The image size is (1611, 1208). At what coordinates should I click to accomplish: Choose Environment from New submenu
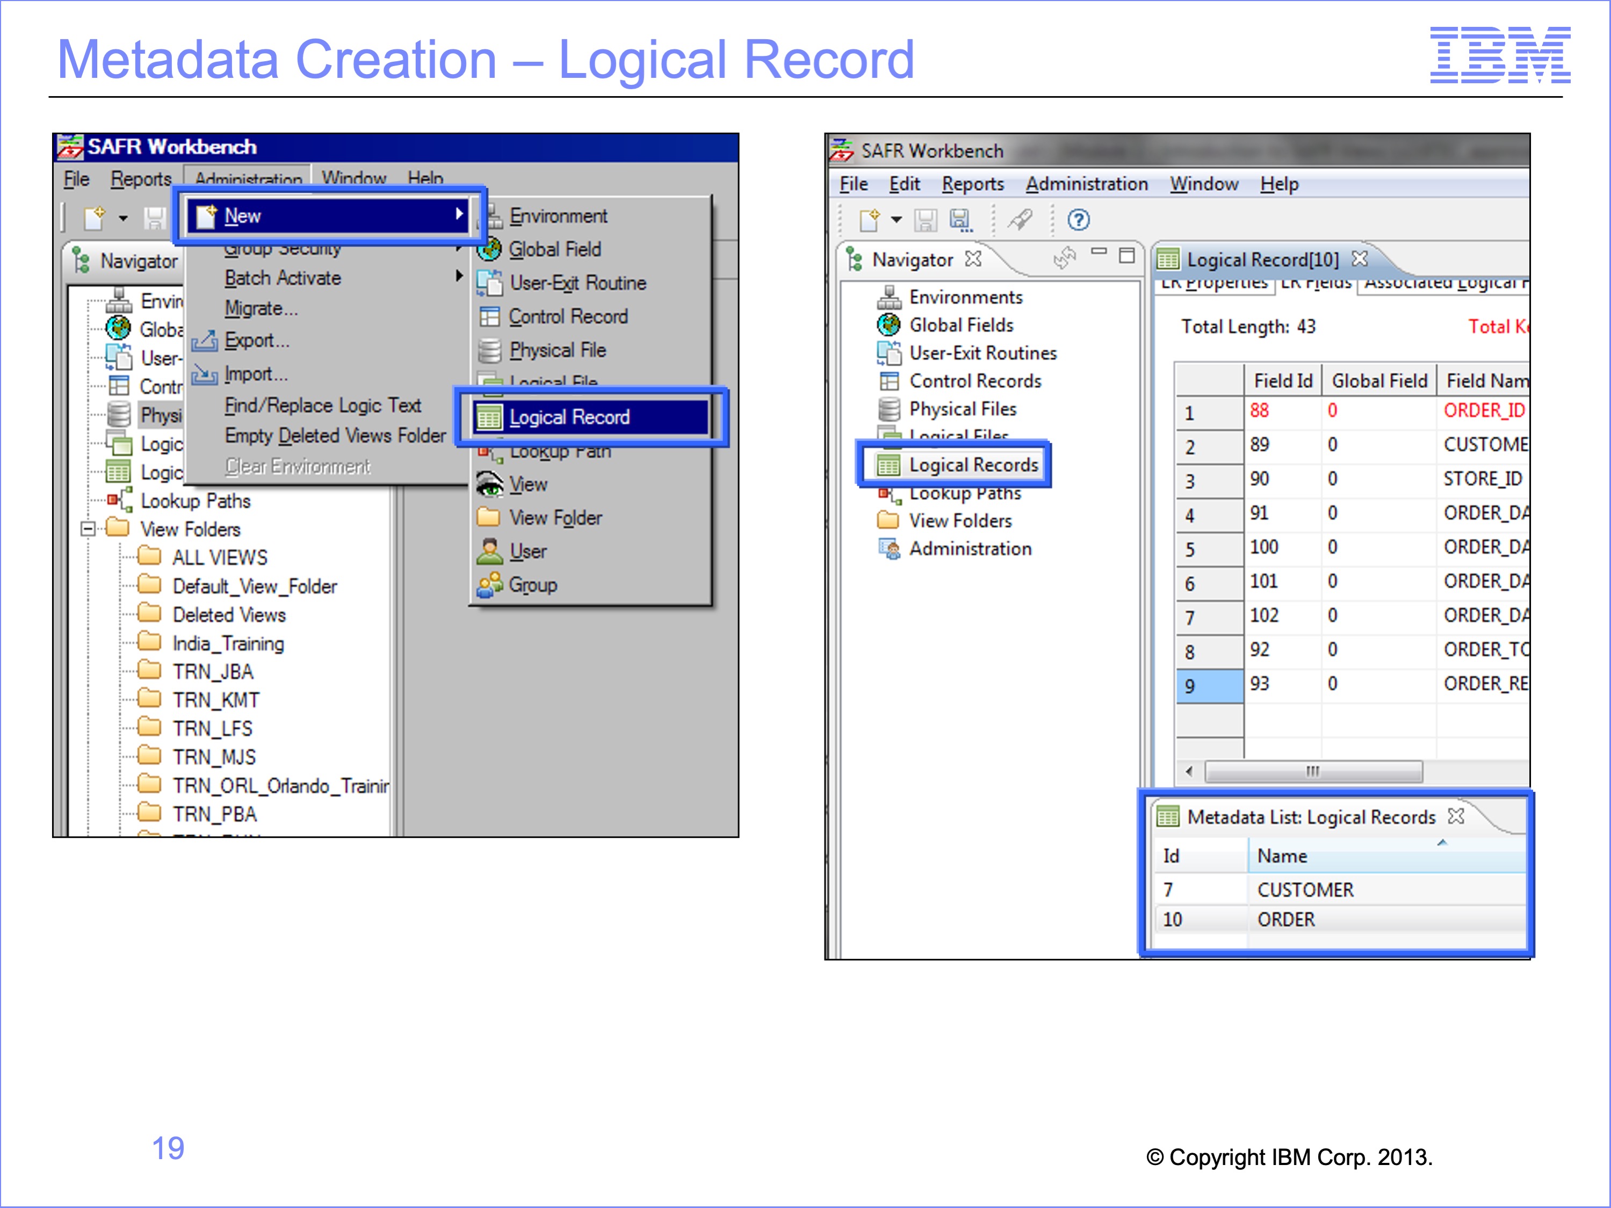(559, 216)
